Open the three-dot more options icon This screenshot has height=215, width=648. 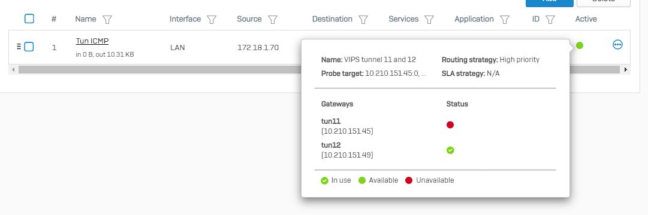point(617,44)
